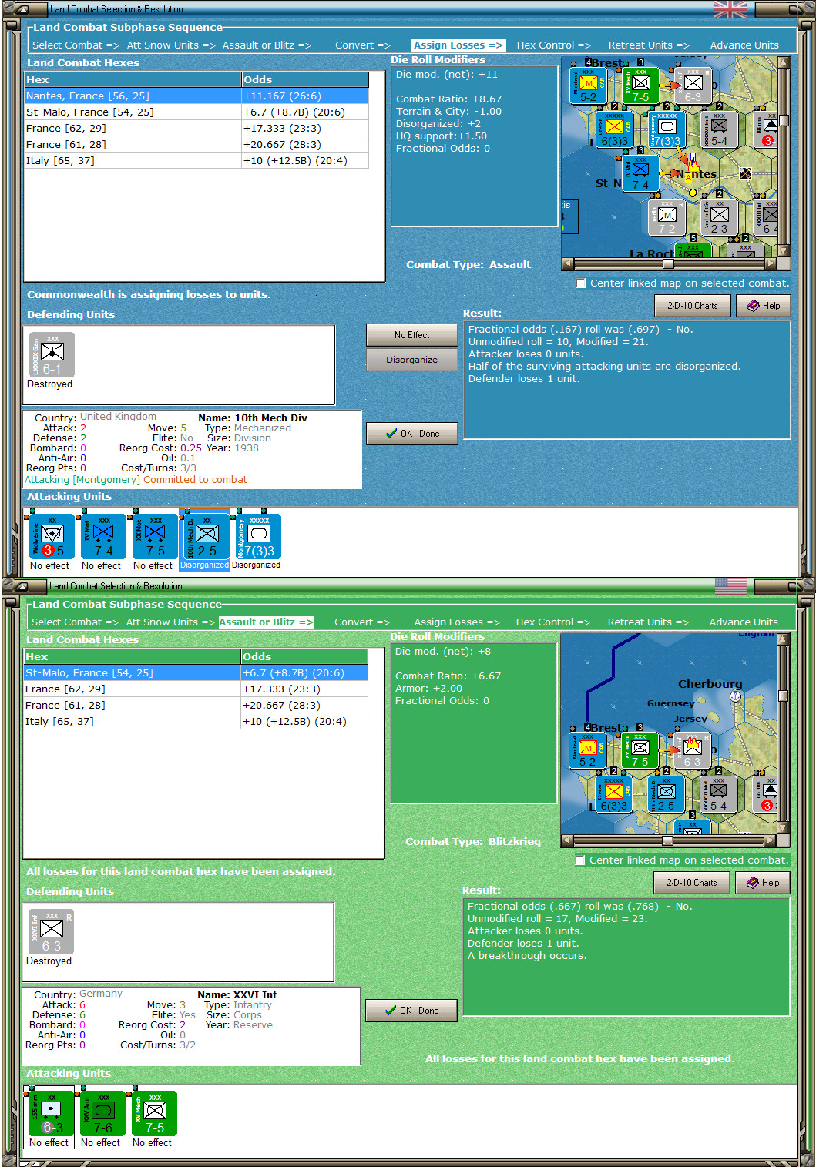The width and height of the screenshot is (816, 1167).
Task: Click 6(3)3 HQ counter on green window map
Action: point(613,795)
